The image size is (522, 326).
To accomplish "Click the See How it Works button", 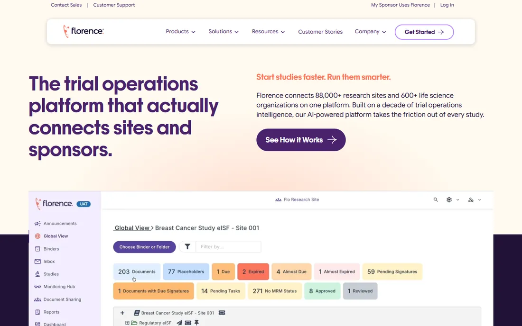I will tap(301, 140).
